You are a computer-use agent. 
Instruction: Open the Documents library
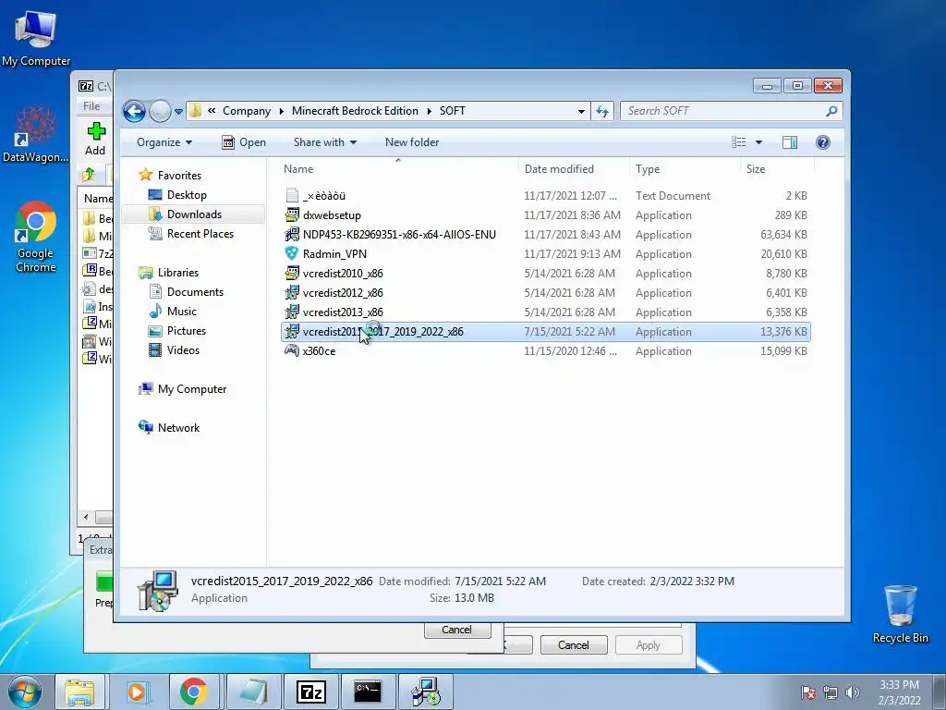(x=195, y=292)
